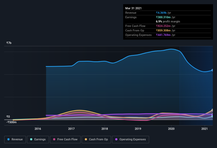Viewport: 217px width, 148px height.
Task: Click the 2018 x-axis label
Action: (105, 129)
